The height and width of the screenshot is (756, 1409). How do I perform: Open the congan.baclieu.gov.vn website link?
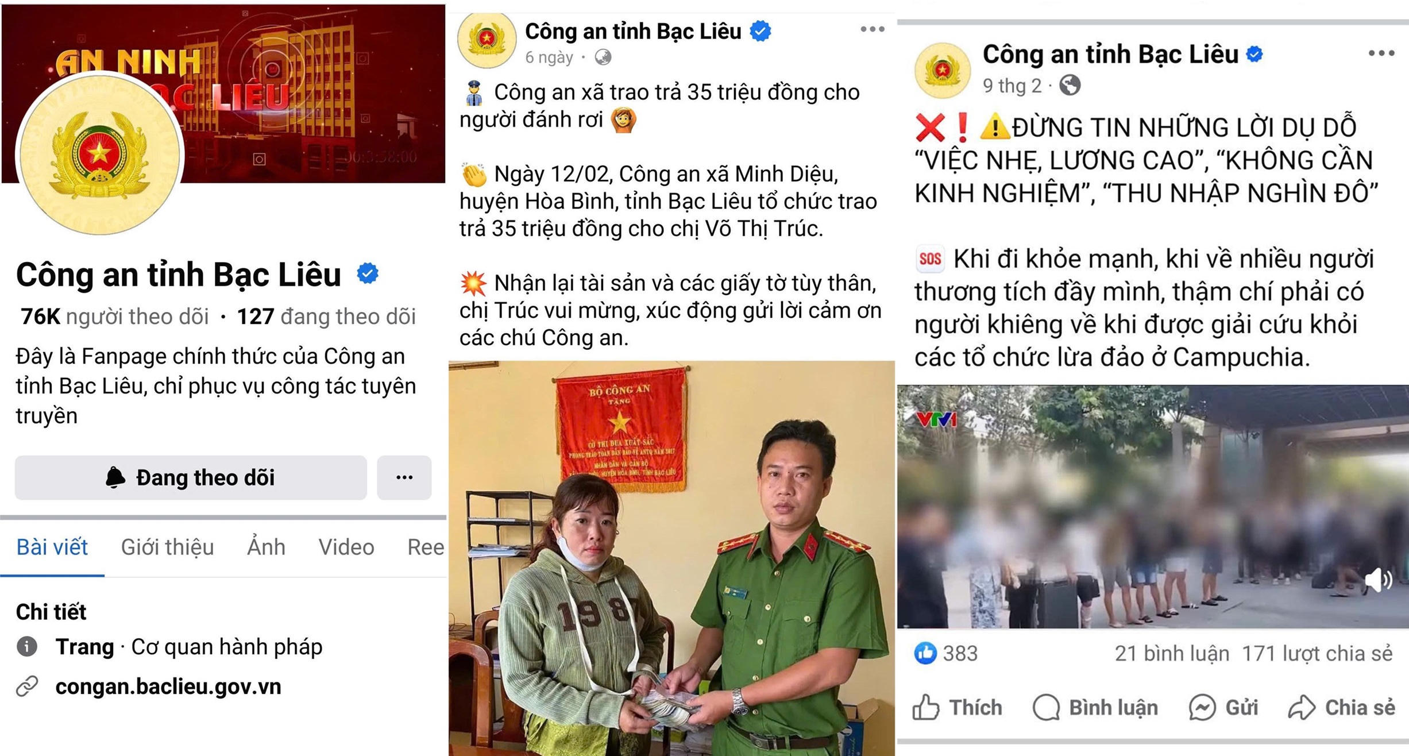click(x=168, y=686)
